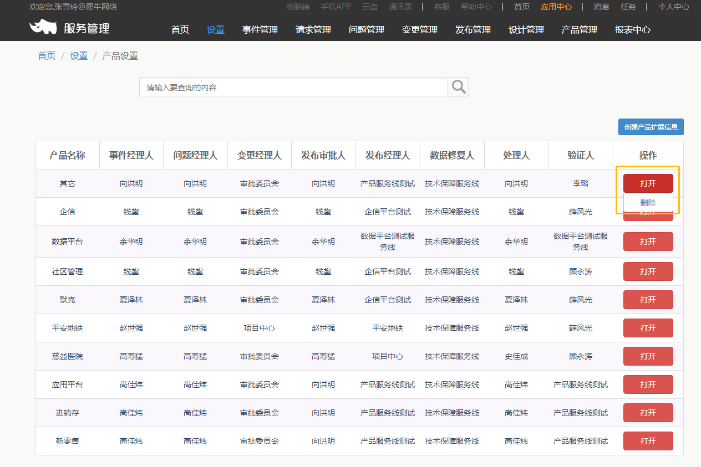Click product name cell 默克
Screen dimensions: 701x467
coord(67,300)
